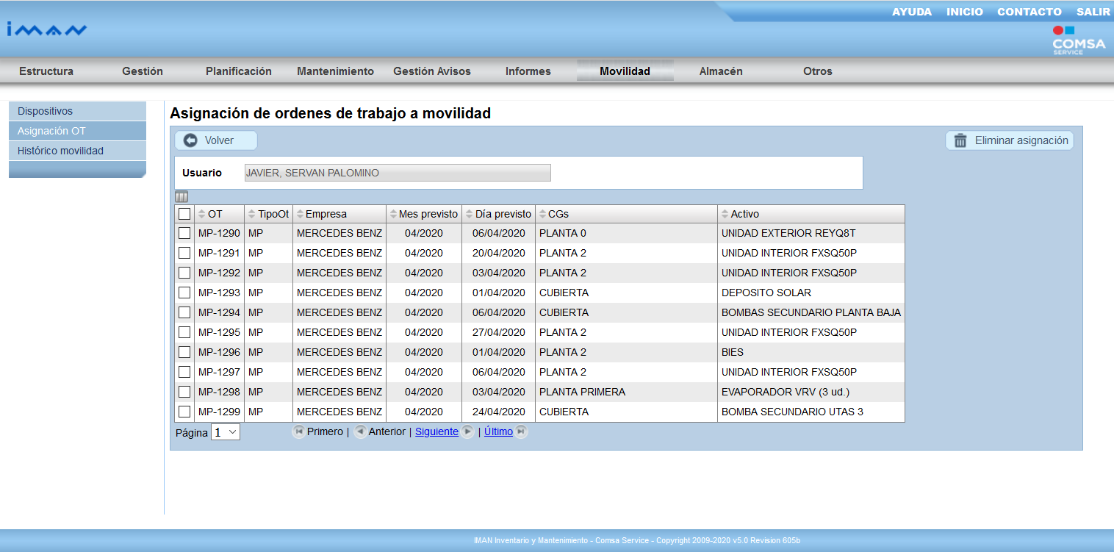Mark the MP-1299 row checkbox
Screen dimensions: 1114x552
[x=184, y=412]
